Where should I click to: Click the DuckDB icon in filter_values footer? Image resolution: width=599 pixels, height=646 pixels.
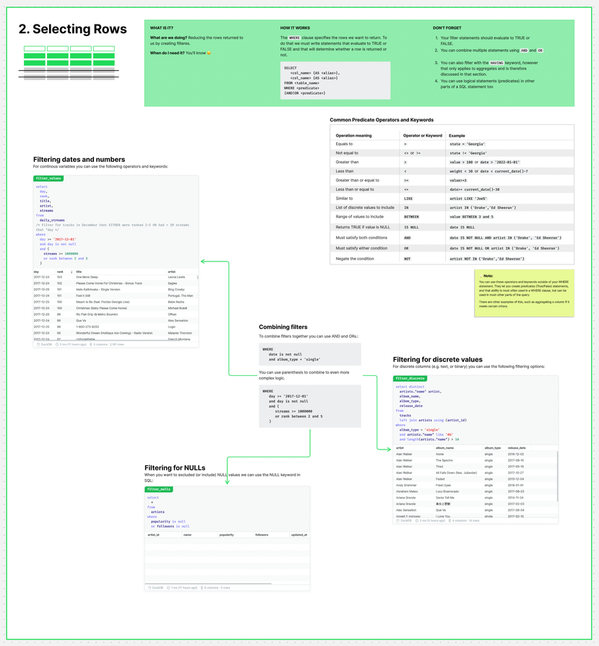38,345
